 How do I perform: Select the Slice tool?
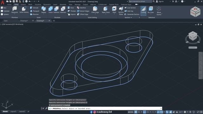click(71, 8)
